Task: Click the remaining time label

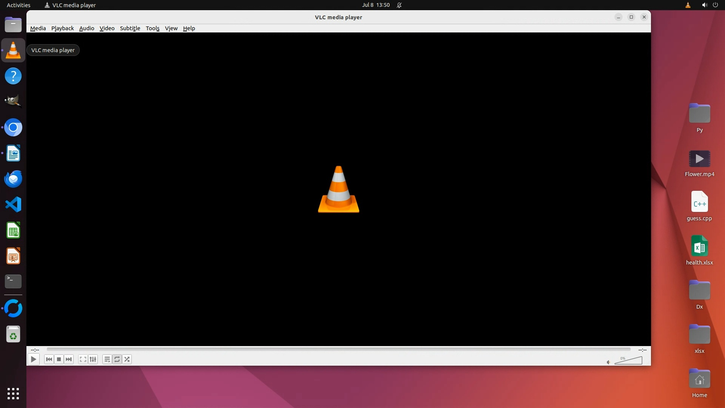Action: click(x=642, y=350)
